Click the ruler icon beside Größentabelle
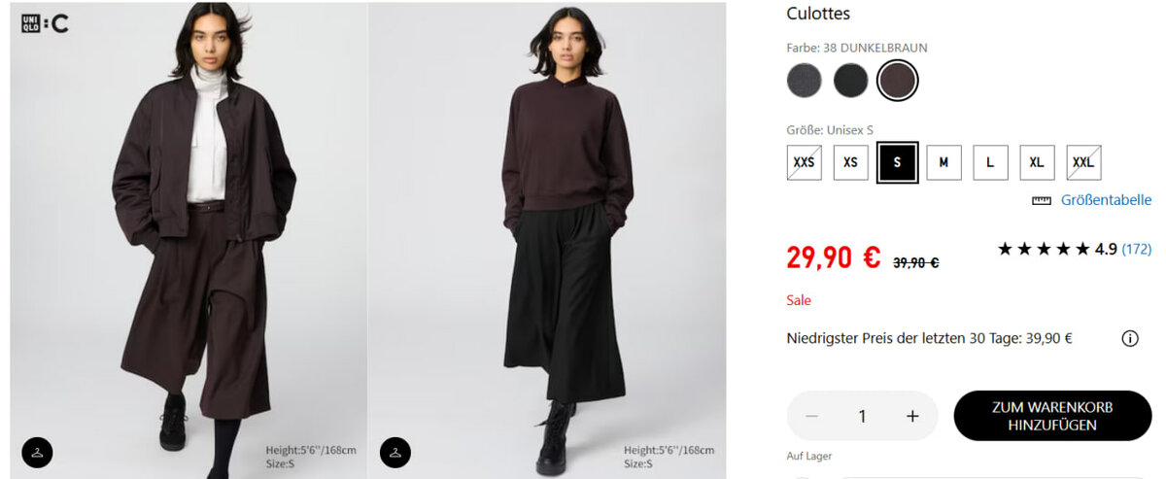 [1042, 200]
